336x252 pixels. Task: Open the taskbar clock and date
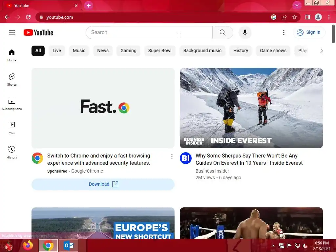322,246
